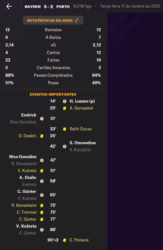Click A. Gorosabel's yellow card icon
This screenshot has width=163, height=250.
(x=65, y=108)
